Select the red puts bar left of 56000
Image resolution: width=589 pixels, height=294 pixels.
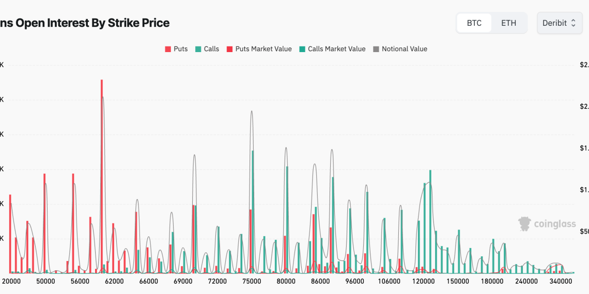tap(73, 222)
